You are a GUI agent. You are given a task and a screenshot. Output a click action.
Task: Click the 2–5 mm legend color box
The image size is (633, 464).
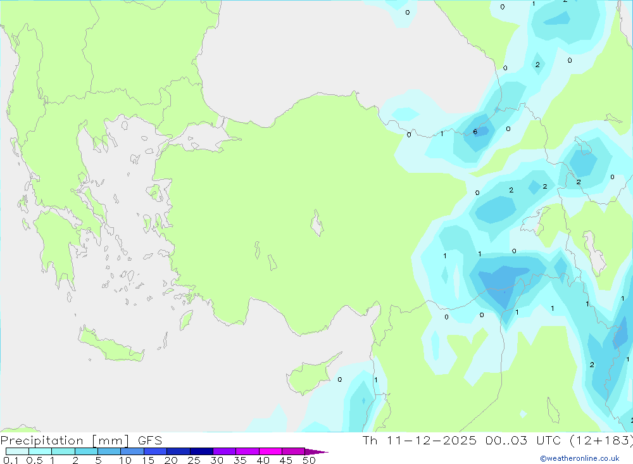tap(86, 451)
